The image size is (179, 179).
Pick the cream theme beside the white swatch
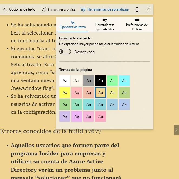click(77, 81)
